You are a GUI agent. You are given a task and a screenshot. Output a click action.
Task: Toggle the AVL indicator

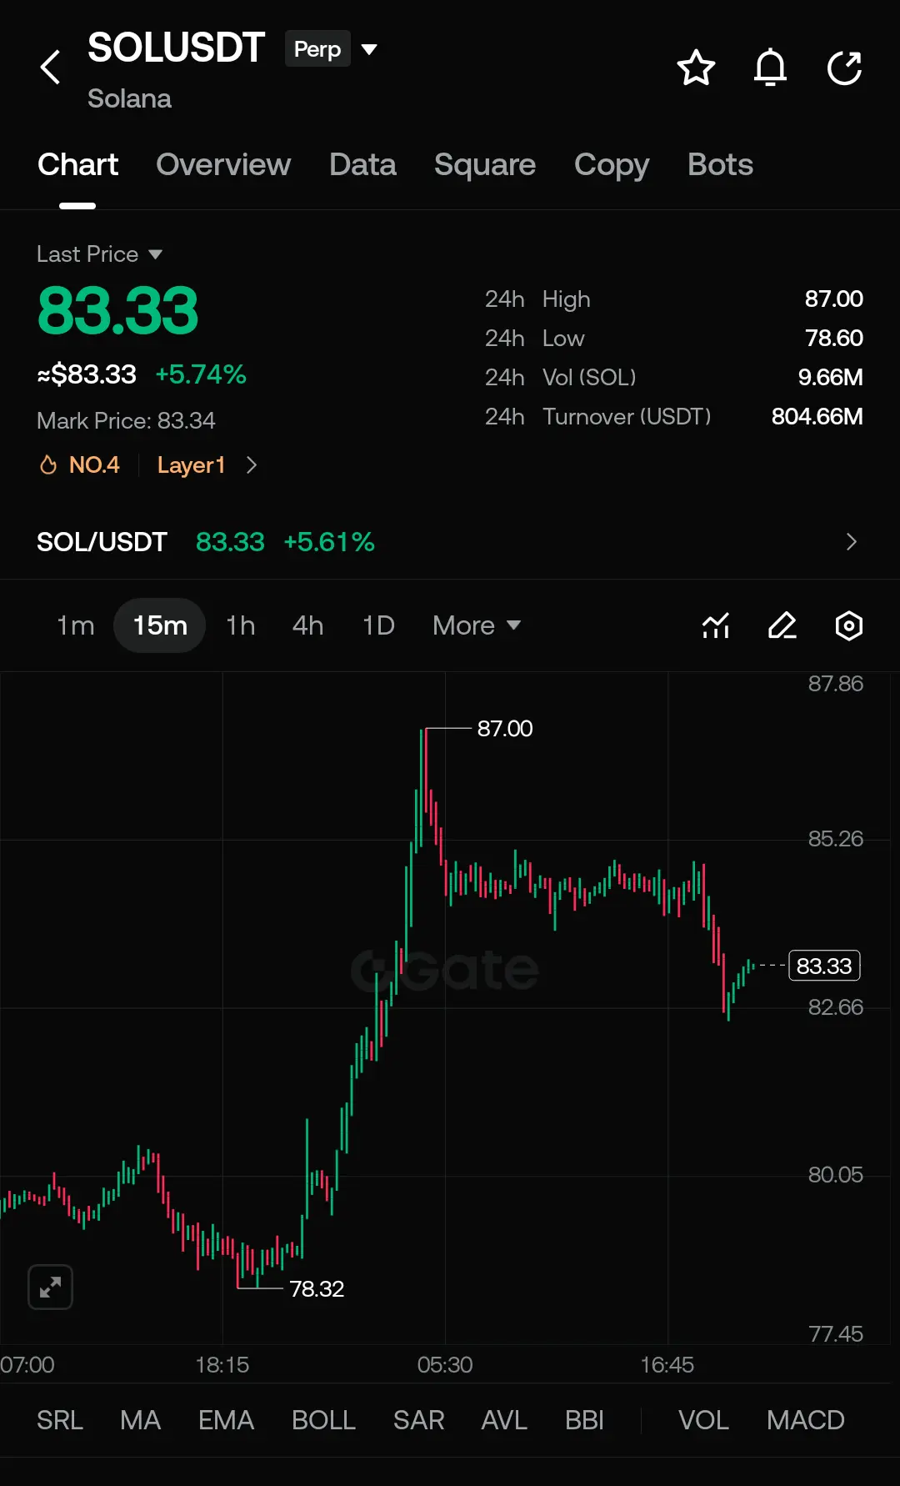tap(504, 1420)
